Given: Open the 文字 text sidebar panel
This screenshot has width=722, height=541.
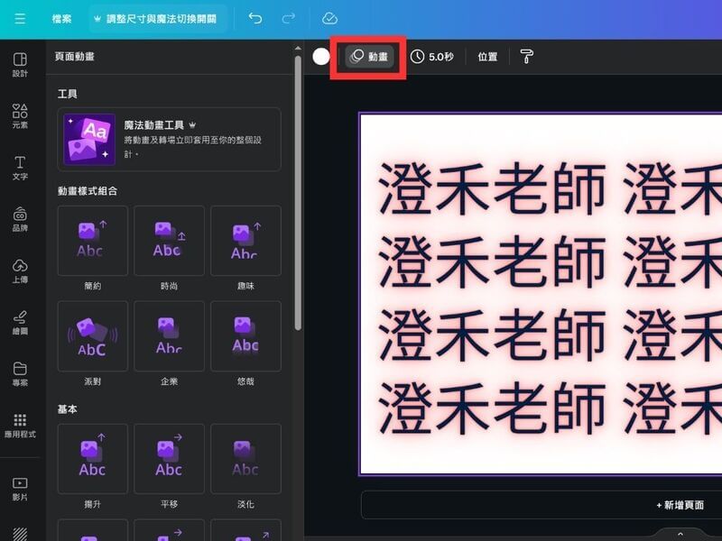Looking at the screenshot, I should [20, 167].
